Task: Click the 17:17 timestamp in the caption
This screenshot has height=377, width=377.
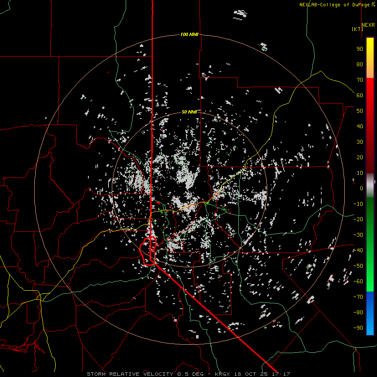Action: pyautogui.click(x=281, y=374)
